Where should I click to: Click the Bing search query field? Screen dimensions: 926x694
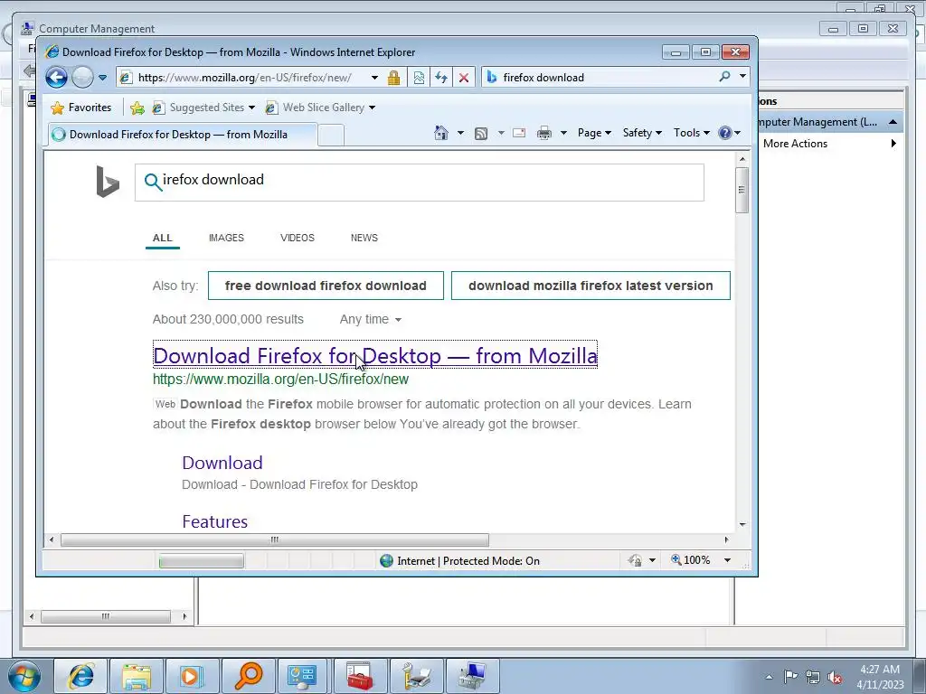tap(420, 183)
